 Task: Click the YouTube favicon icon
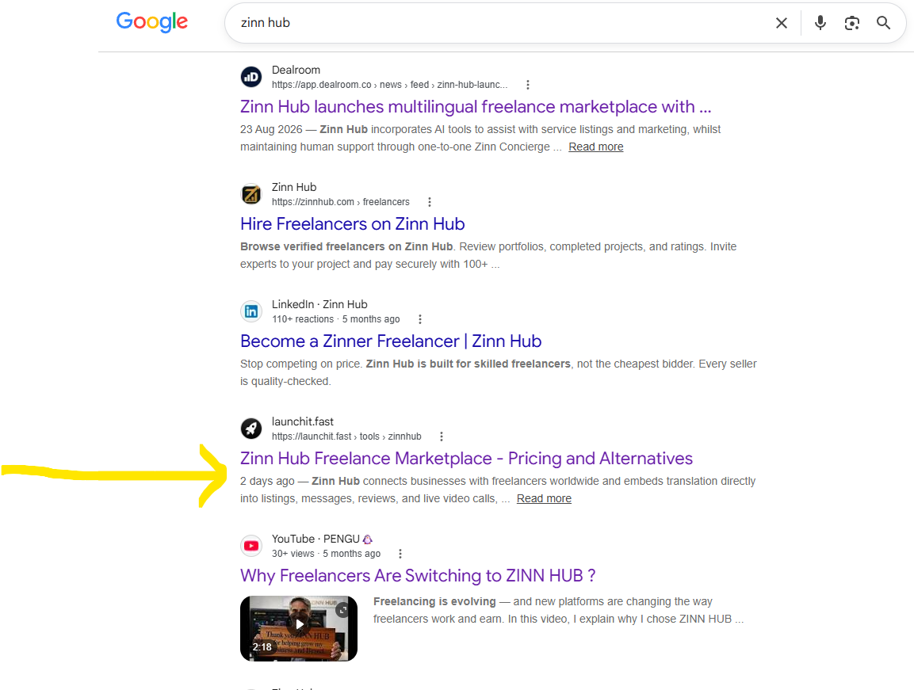click(x=251, y=546)
